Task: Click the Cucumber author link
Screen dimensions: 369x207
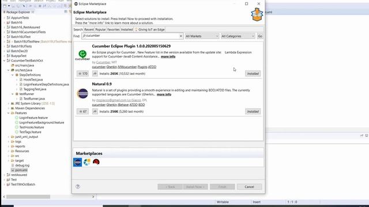Action: pyautogui.click(x=103, y=62)
